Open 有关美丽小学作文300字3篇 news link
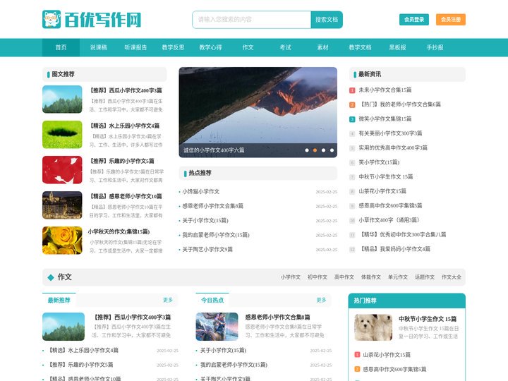The width and height of the screenshot is (508, 381). [x=390, y=133]
